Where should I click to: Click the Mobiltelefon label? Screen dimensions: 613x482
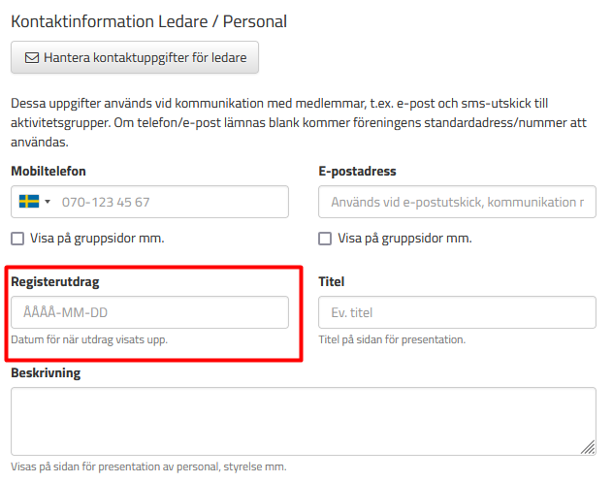point(48,172)
